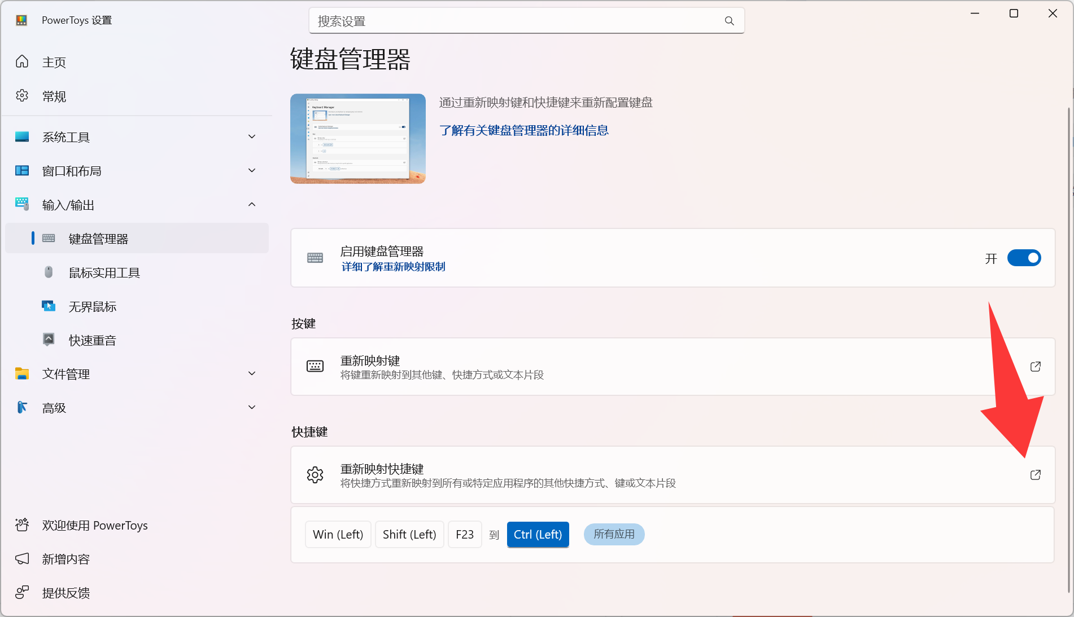Click the 欢迎使用 PowerToys icon
The image size is (1074, 617).
coord(22,525)
